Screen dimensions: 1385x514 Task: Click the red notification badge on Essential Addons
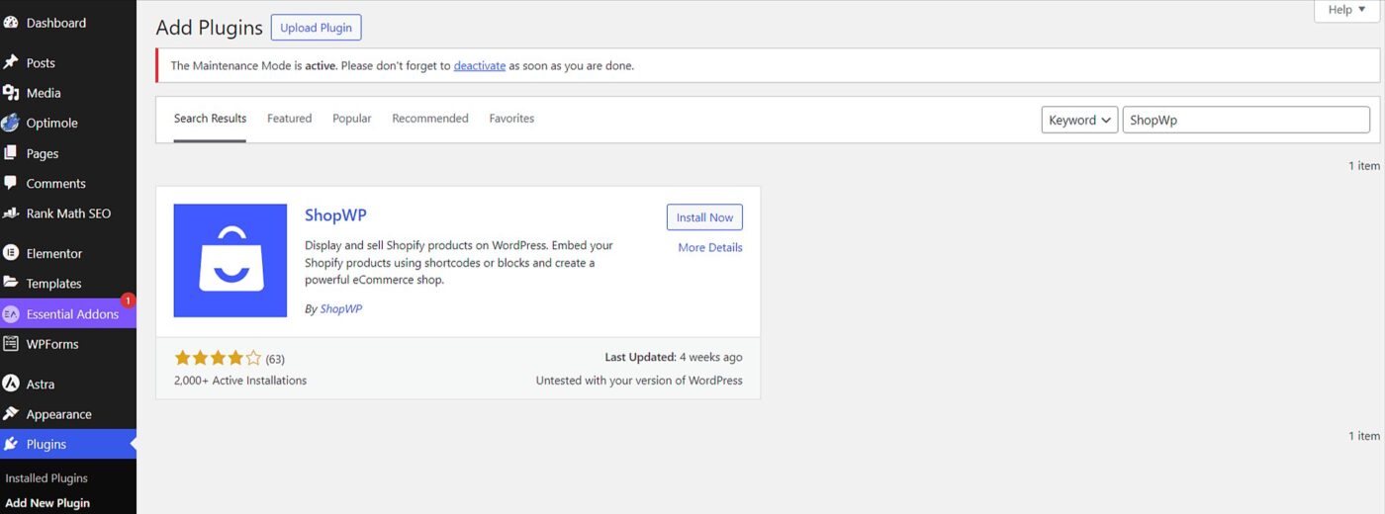(x=128, y=300)
